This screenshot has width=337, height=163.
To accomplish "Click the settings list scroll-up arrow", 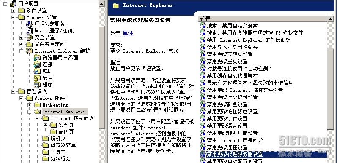I will [x=331, y=19].
